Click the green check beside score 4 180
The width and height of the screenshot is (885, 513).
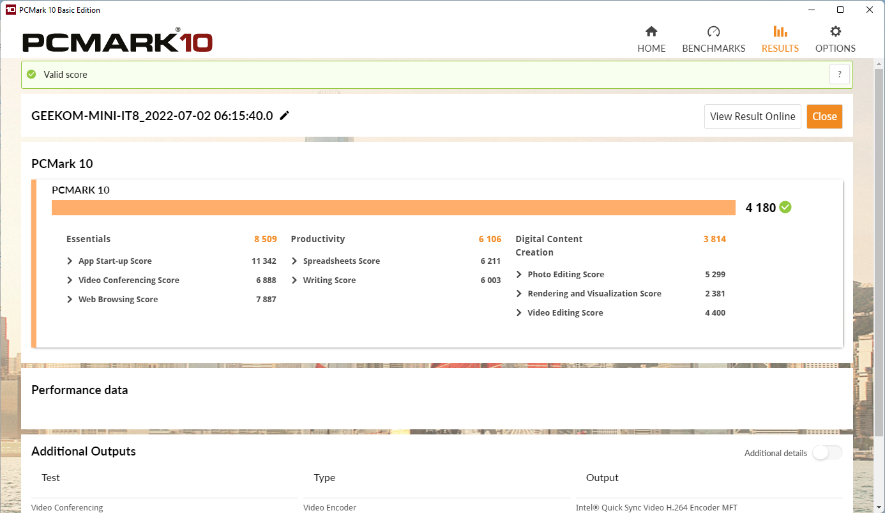coord(785,207)
